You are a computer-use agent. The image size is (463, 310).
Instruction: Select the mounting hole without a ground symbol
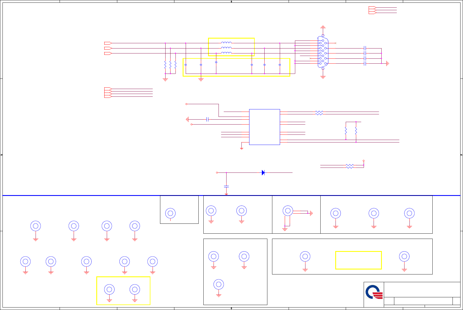tap(171, 213)
